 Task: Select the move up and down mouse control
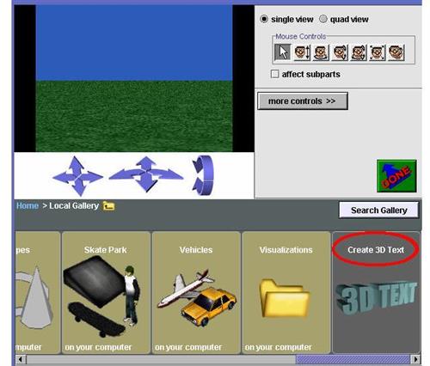click(302, 52)
